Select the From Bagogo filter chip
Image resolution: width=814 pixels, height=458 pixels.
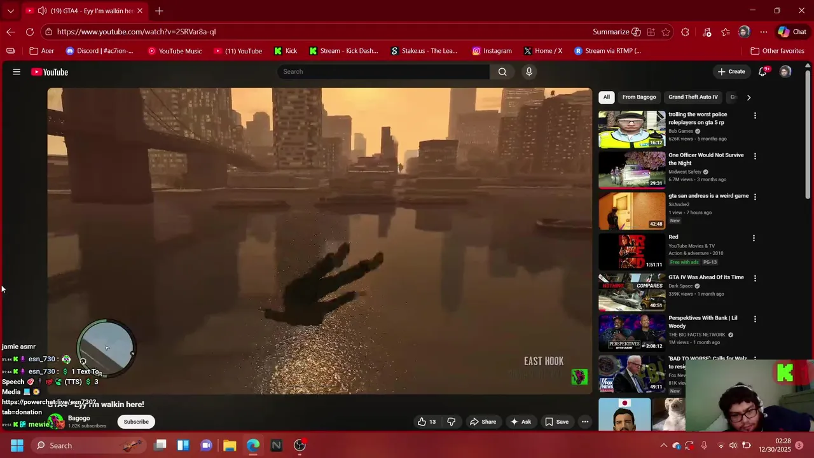pyautogui.click(x=639, y=97)
